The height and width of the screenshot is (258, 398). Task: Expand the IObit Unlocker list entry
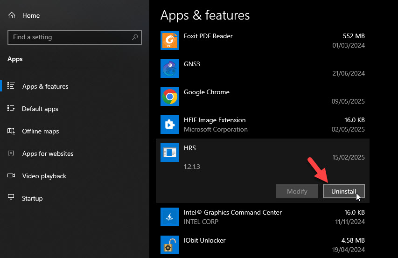[263, 245]
